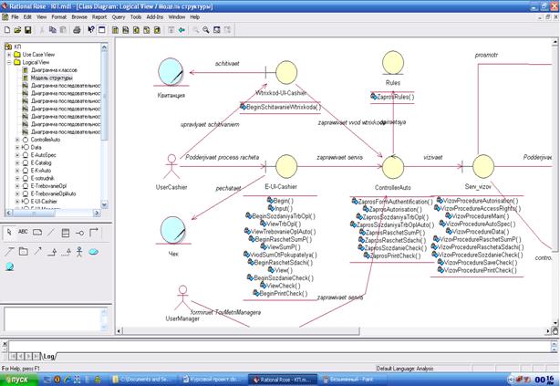Expand the Use Case View folder
Screen dimensions: 560x386
8,54
